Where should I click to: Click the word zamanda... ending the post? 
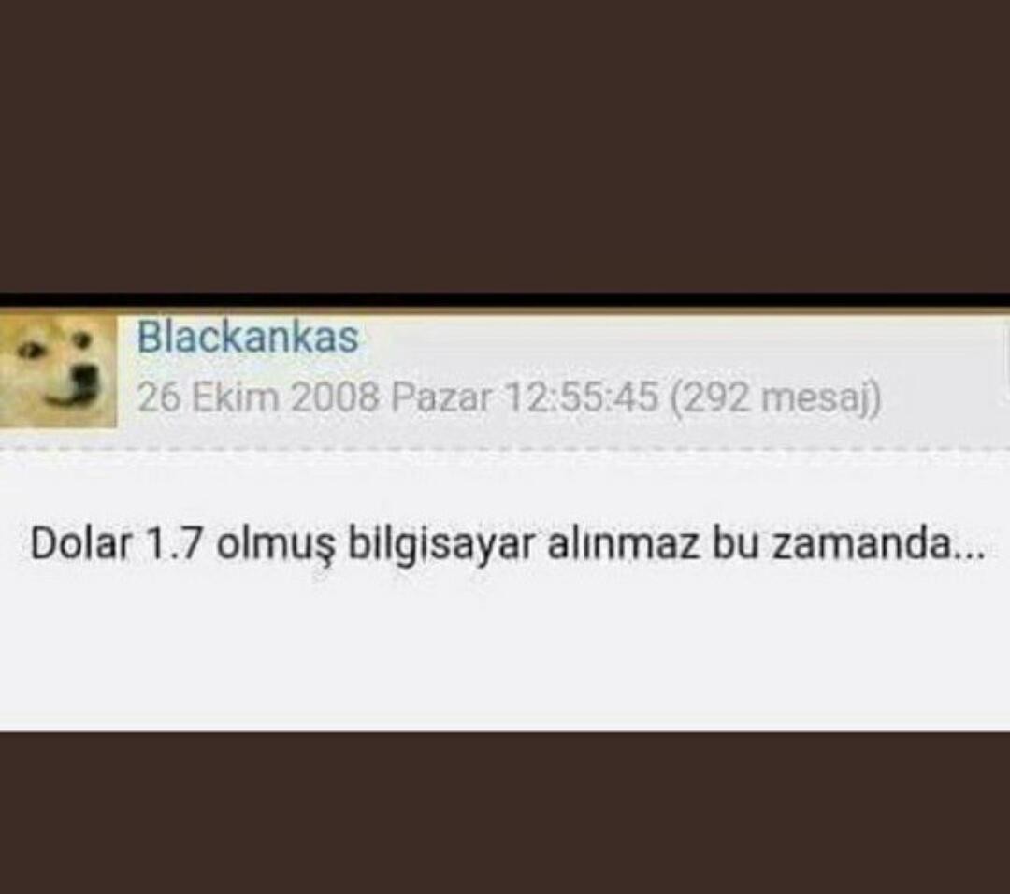878,545
